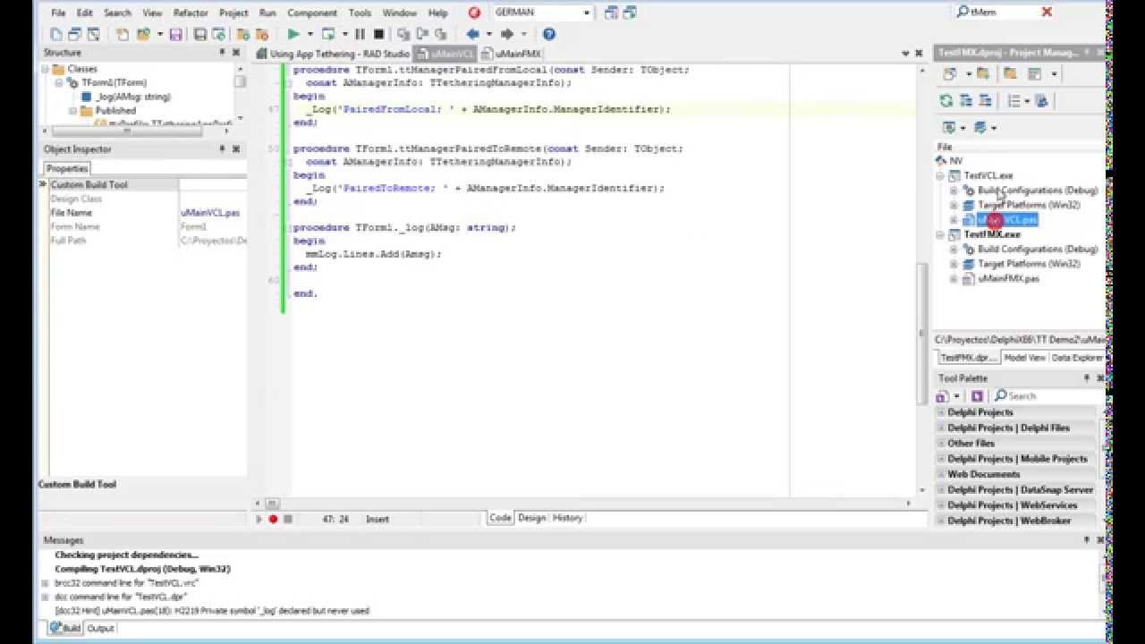Viewport: 1145px width, 644px height.
Task: Pin the Structure panel
Action: pyautogui.click(x=223, y=53)
